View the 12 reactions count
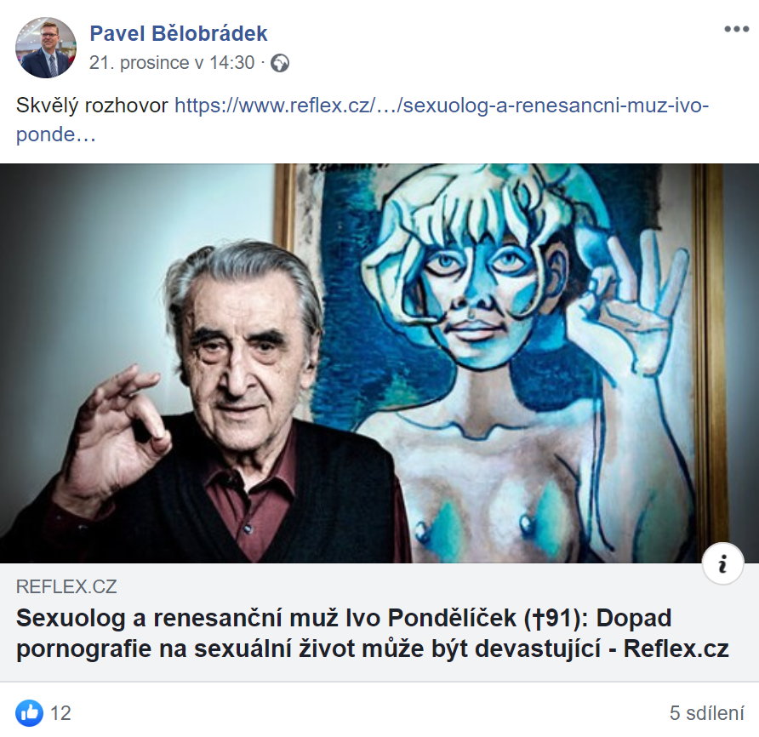Screen dimensions: 759x737 pyautogui.click(x=60, y=713)
